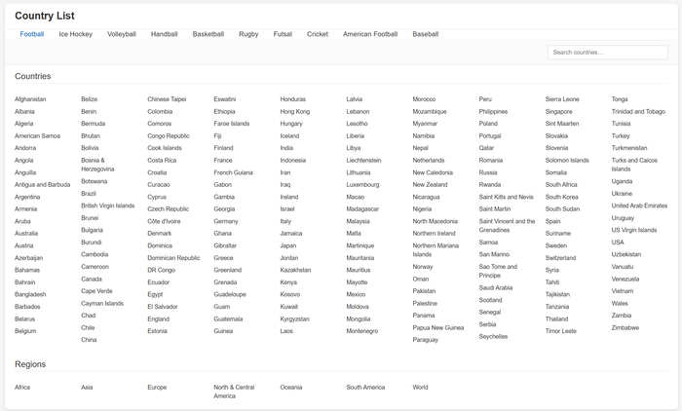Image resolution: width=682 pixels, height=411 pixels.
Task: Open the Chinese Taipei link
Action: click(x=167, y=99)
